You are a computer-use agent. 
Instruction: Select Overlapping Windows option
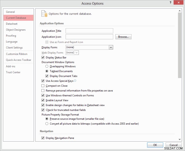tap(47, 66)
